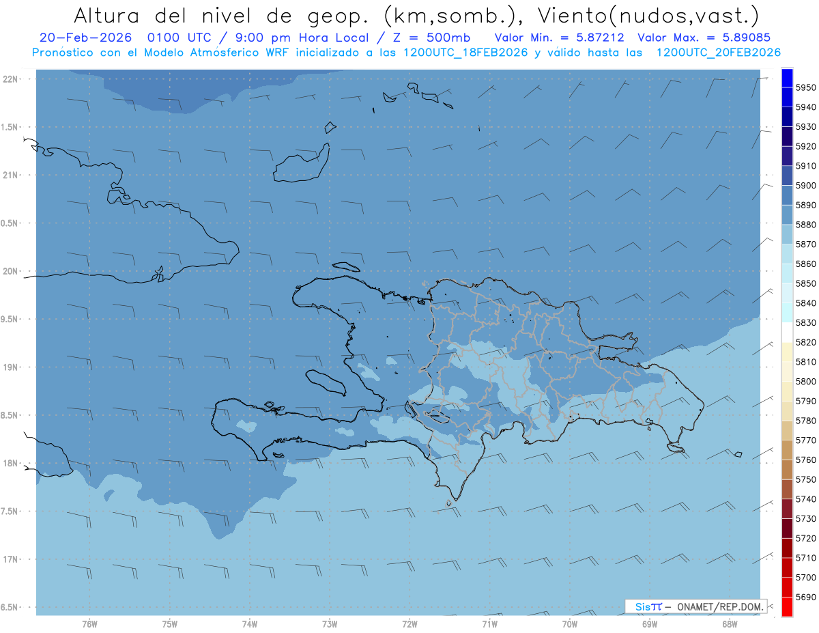This screenshot has height=633, width=819.
Task: Click the '19N' latitude label
Action: pos(10,367)
